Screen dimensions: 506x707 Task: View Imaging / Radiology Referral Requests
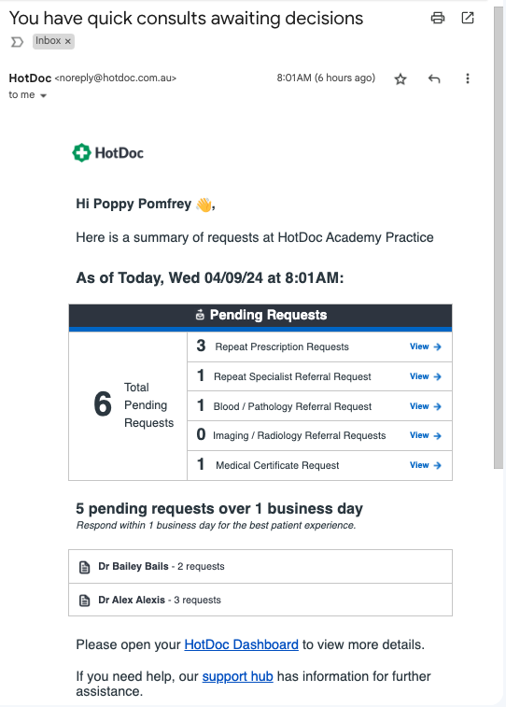point(425,435)
